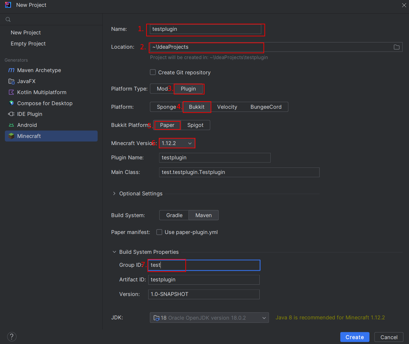Click the Java 8 recommended warning text
This screenshot has width=409, height=344.
tap(330, 317)
